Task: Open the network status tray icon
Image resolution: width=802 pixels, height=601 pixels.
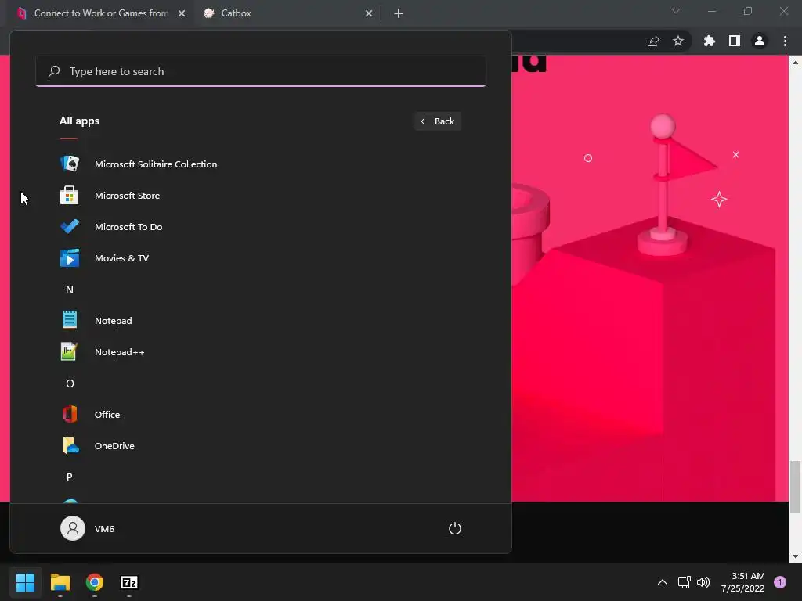Action: pos(684,582)
